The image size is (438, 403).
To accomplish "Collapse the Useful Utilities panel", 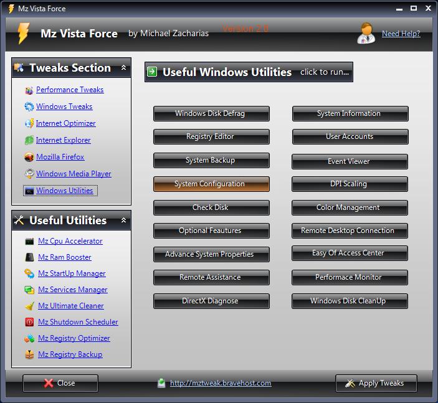I will point(123,220).
